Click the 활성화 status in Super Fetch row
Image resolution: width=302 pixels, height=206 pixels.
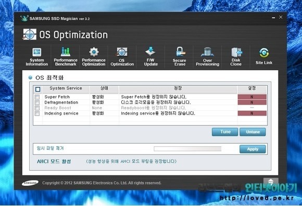(98, 97)
